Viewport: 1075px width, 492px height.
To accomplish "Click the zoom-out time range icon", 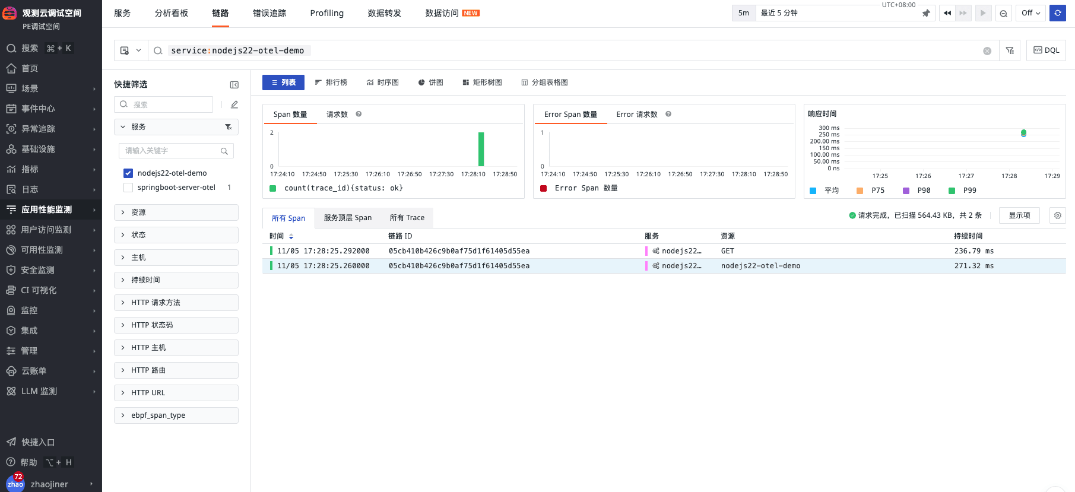I will coord(1003,13).
